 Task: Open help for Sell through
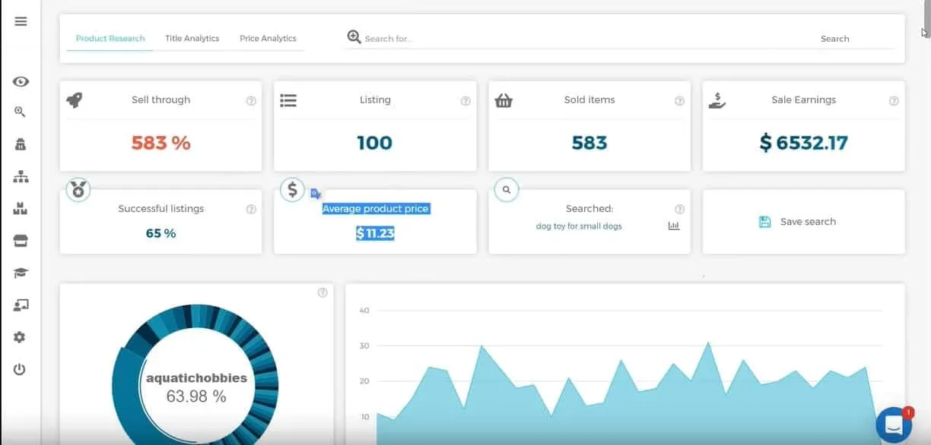[251, 101]
